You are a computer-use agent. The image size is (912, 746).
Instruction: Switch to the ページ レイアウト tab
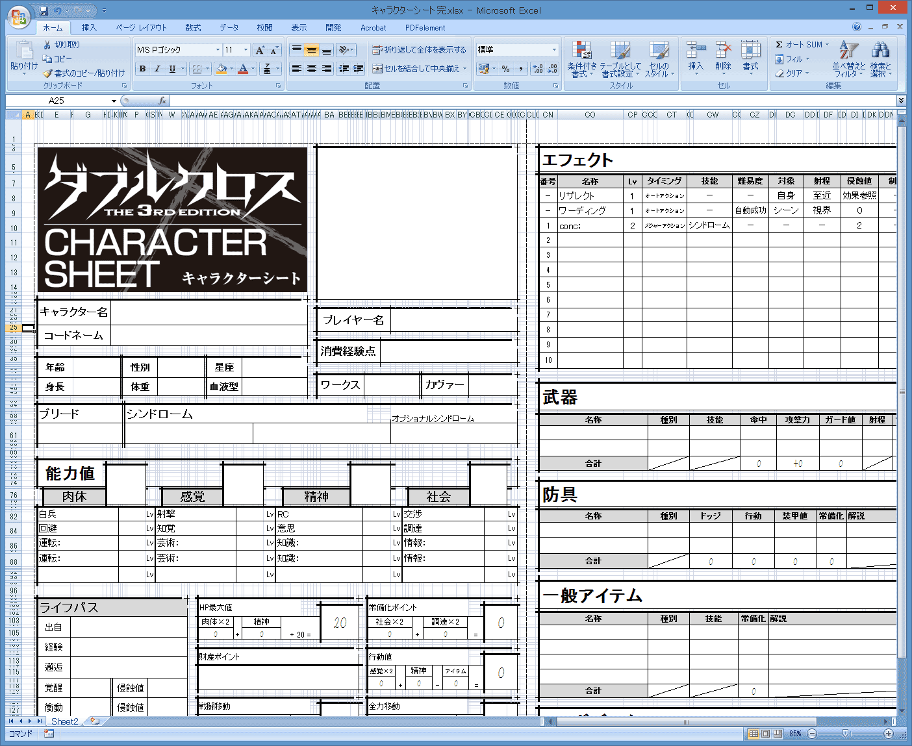click(141, 28)
